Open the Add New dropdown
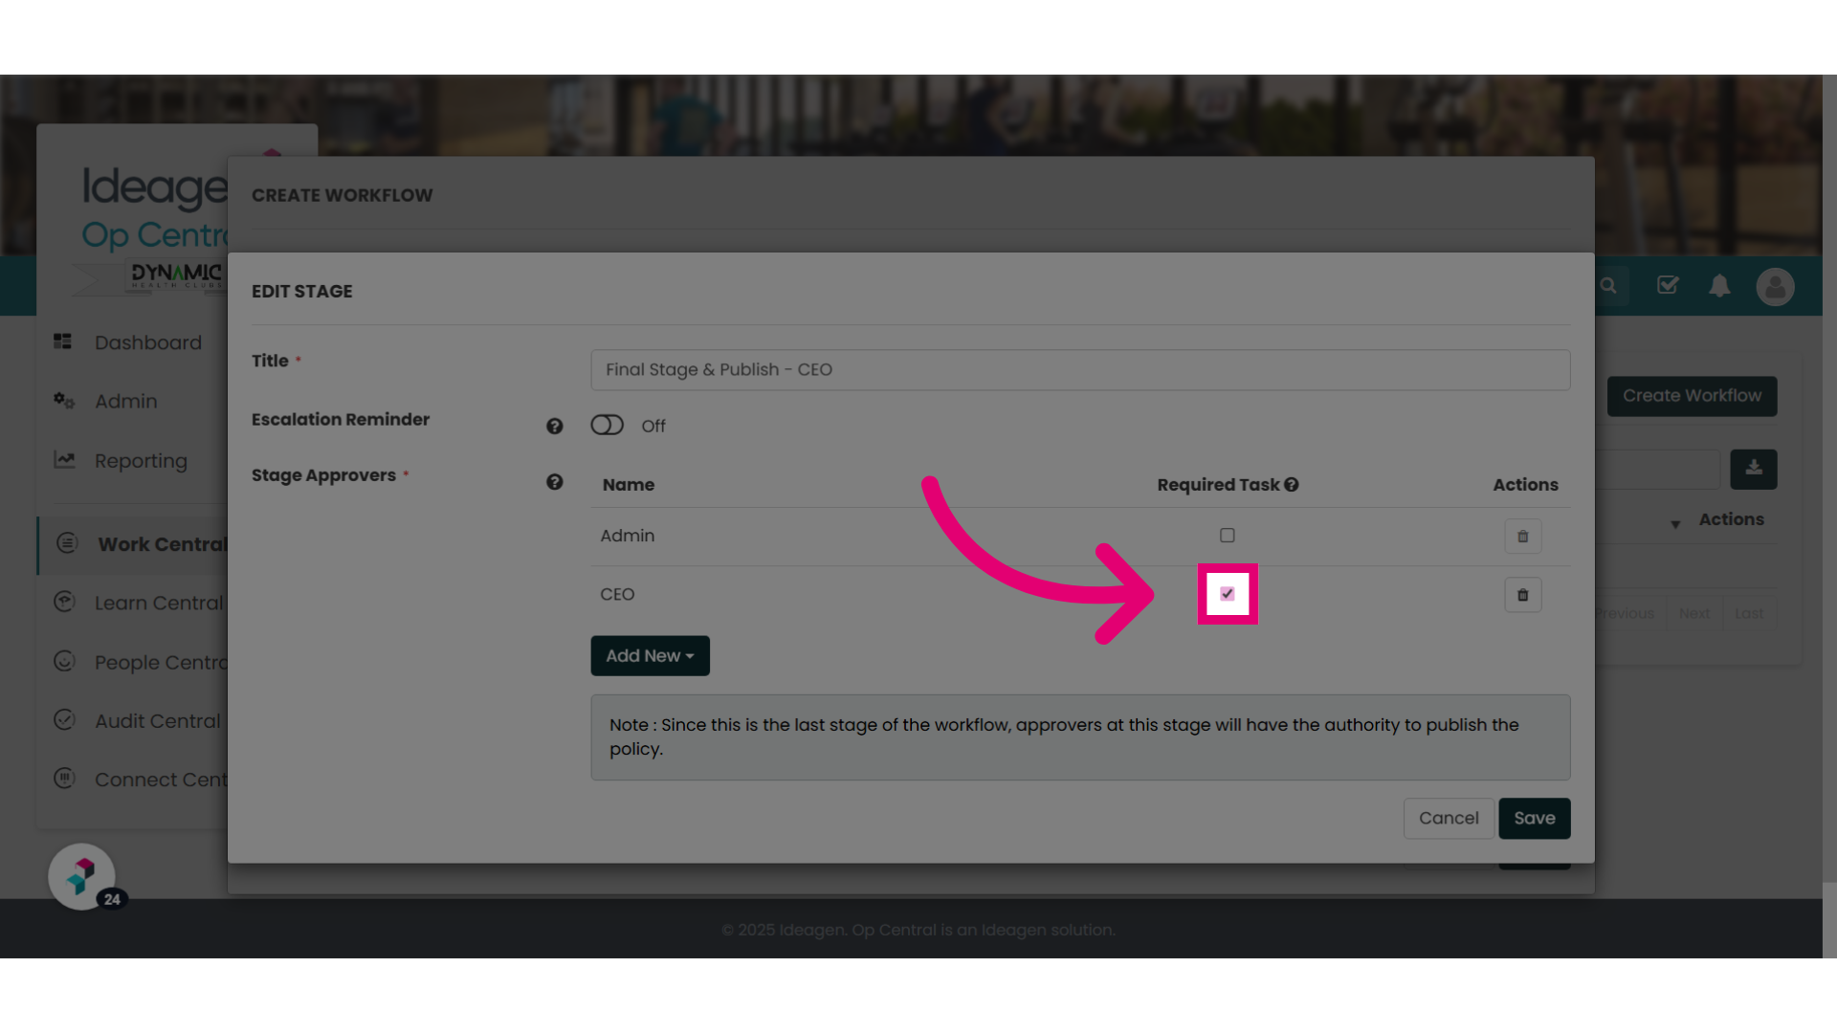Image resolution: width=1837 pixels, height=1033 pixels. tap(650, 656)
